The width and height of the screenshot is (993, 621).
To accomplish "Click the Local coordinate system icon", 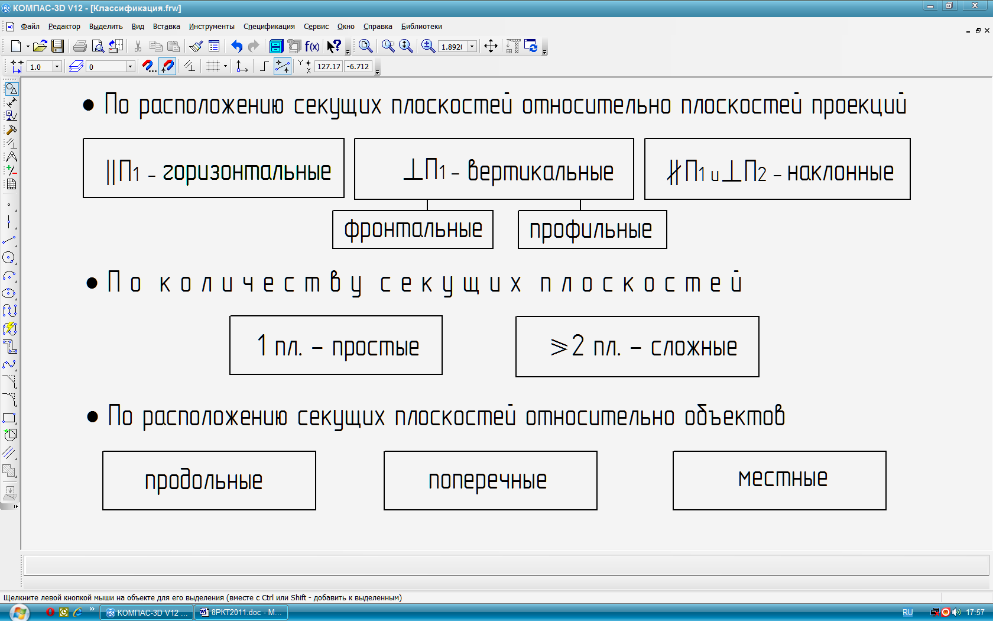I will [x=242, y=66].
